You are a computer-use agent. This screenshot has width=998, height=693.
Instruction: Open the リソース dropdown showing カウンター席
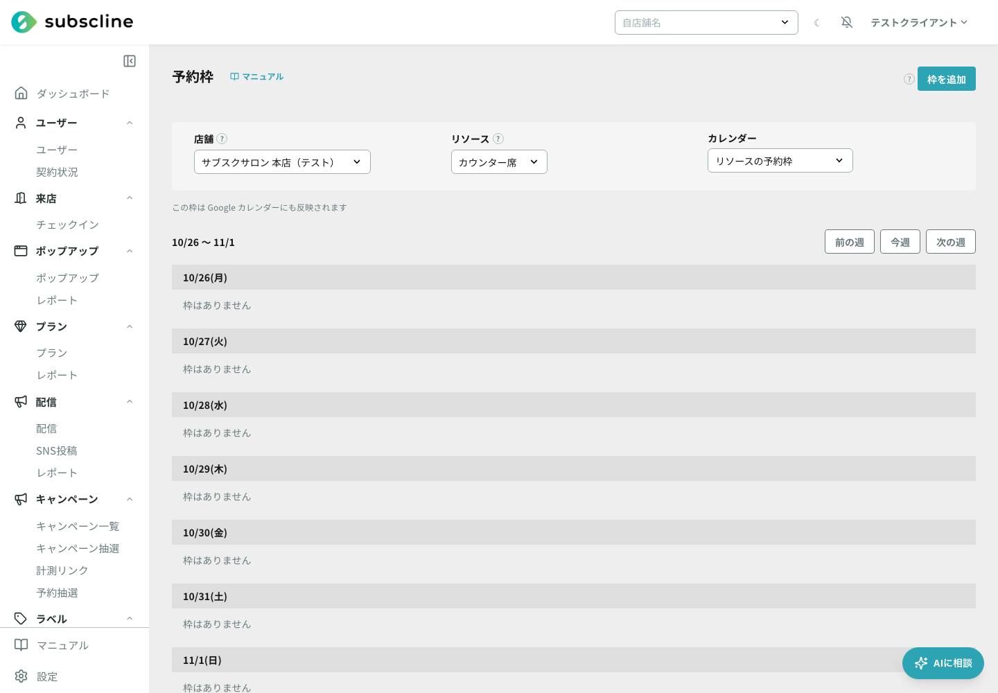[499, 162]
